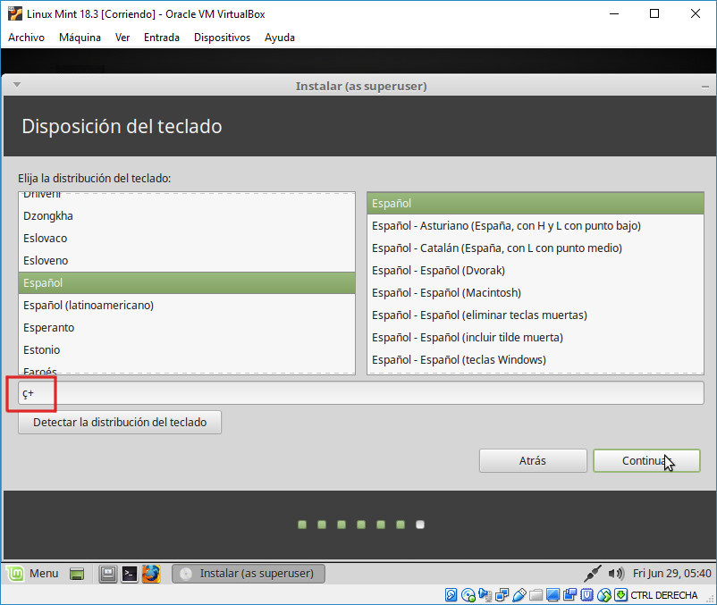The image size is (717, 605).
Task: Select Dzongkha in the layout list
Action: point(187,215)
